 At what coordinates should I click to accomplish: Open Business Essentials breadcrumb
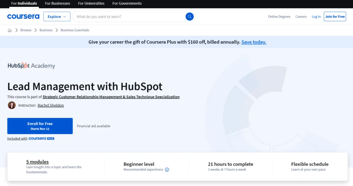[x=75, y=30]
